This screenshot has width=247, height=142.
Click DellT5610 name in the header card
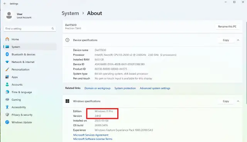[x=71, y=25]
